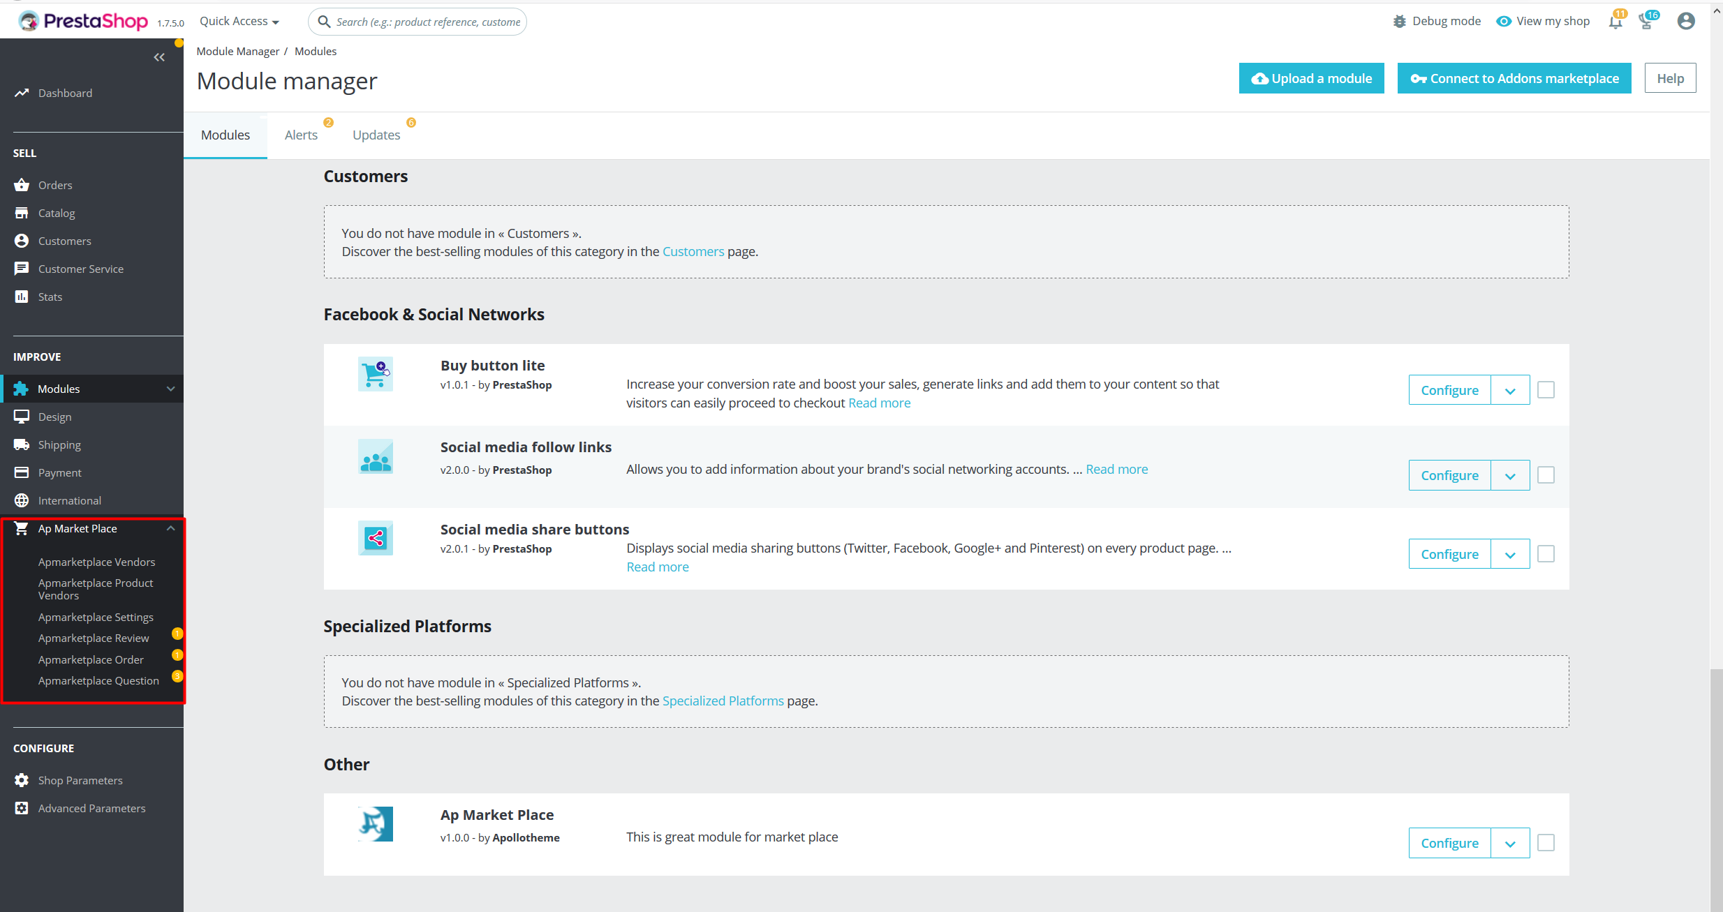Viewport: 1723px width, 912px height.
Task: Toggle checkbox next to Social media follow links
Action: pos(1546,474)
